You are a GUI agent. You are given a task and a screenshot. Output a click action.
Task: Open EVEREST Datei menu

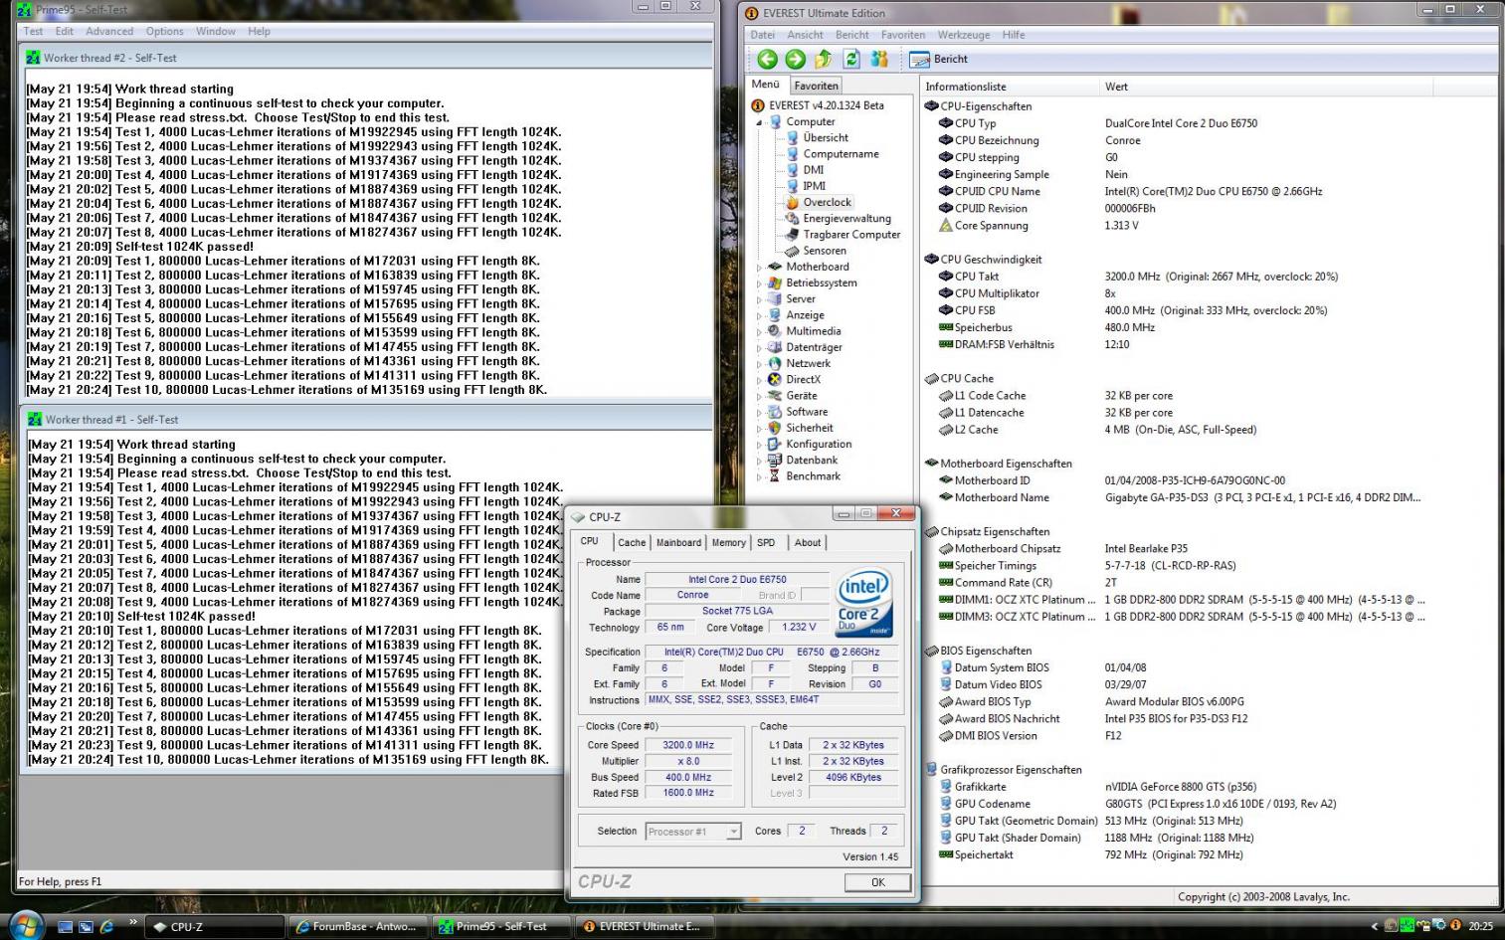click(x=763, y=35)
